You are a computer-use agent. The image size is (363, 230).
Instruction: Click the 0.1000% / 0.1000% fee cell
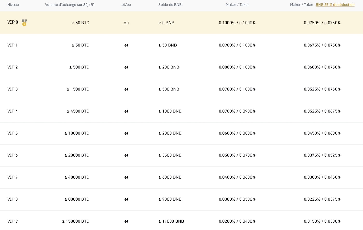pyautogui.click(x=237, y=23)
